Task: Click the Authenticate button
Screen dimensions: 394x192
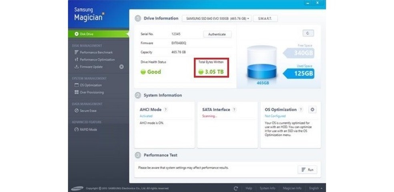Action: pyautogui.click(x=217, y=34)
